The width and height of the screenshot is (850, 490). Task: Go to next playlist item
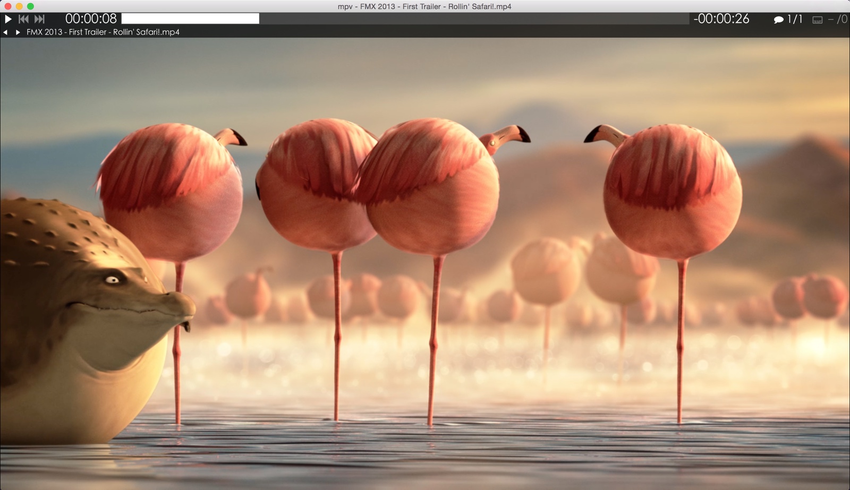(18, 32)
